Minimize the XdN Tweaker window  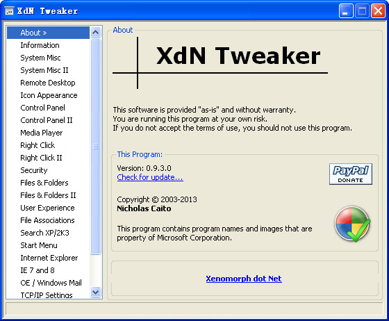[x=346, y=11]
